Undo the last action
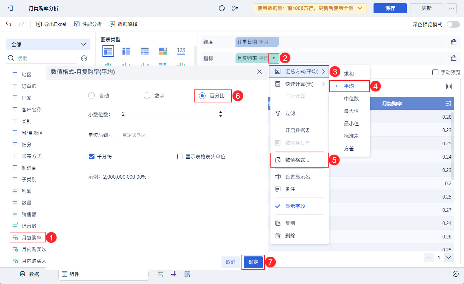Image resolution: width=464 pixels, height=284 pixels. [8, 24]
